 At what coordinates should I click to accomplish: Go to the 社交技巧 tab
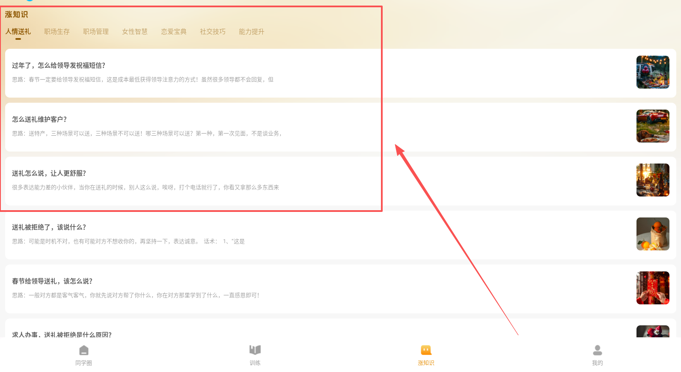pyautogui.click(x=213, y=32)
